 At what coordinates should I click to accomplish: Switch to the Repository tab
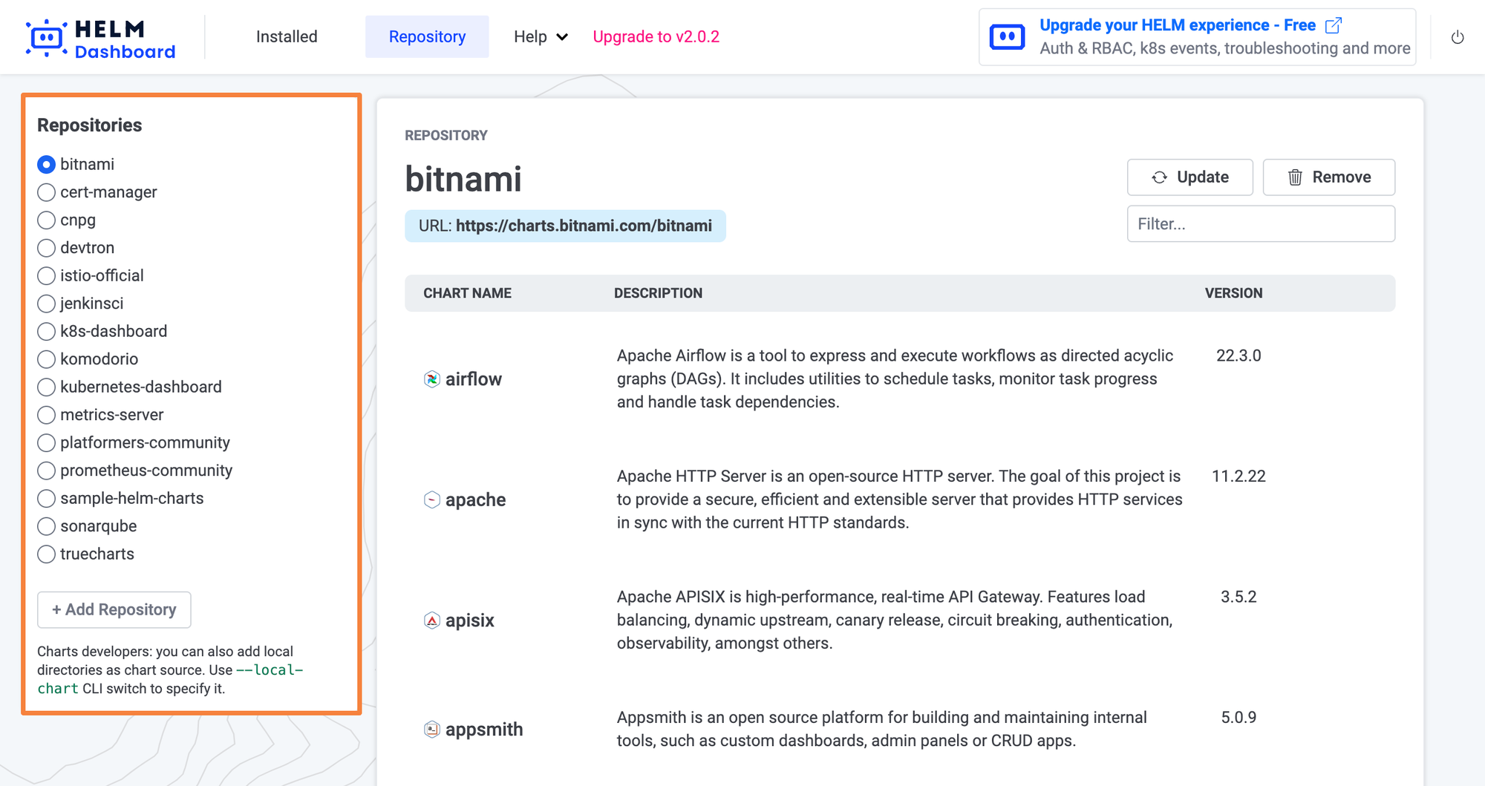click(427, 36)
